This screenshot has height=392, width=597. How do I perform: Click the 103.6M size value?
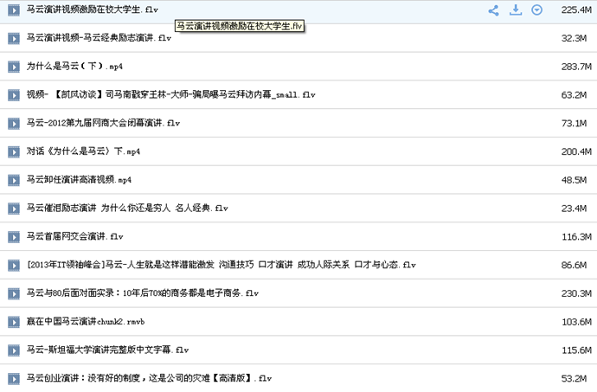pos(576,322)
